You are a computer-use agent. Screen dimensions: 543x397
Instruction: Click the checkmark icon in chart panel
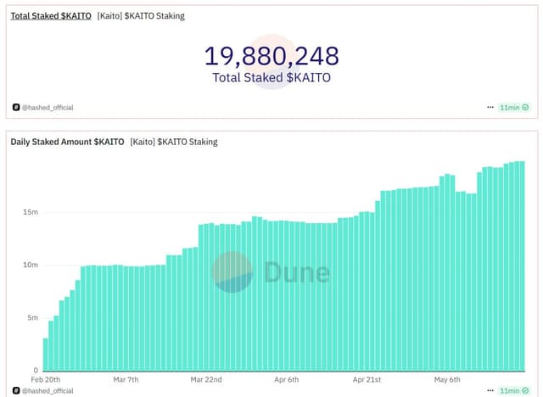[x=525, y=390]
